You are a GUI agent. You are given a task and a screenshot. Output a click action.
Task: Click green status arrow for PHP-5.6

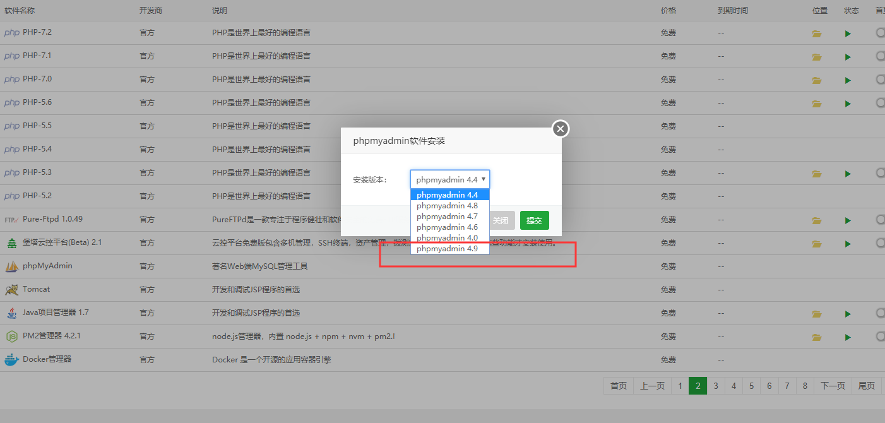848,104
